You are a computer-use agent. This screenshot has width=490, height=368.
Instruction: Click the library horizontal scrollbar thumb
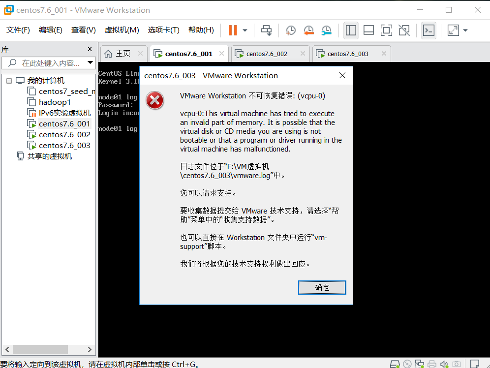(x=40, y=349)
